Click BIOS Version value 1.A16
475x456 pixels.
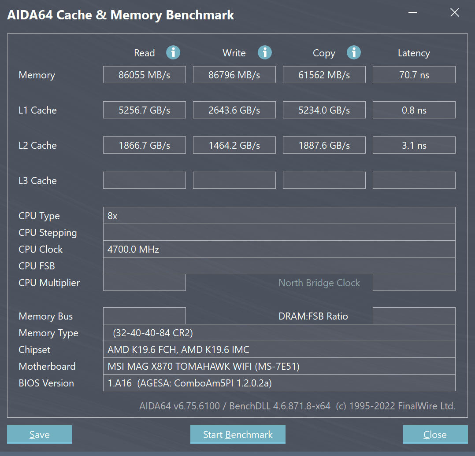pyautogui.click(x=279, y=383)
